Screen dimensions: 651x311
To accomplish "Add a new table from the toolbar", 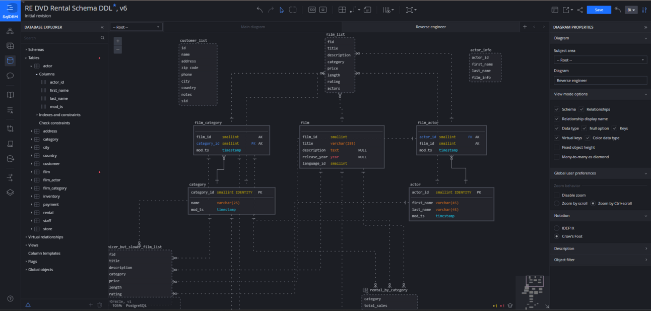I will [342, 10].
